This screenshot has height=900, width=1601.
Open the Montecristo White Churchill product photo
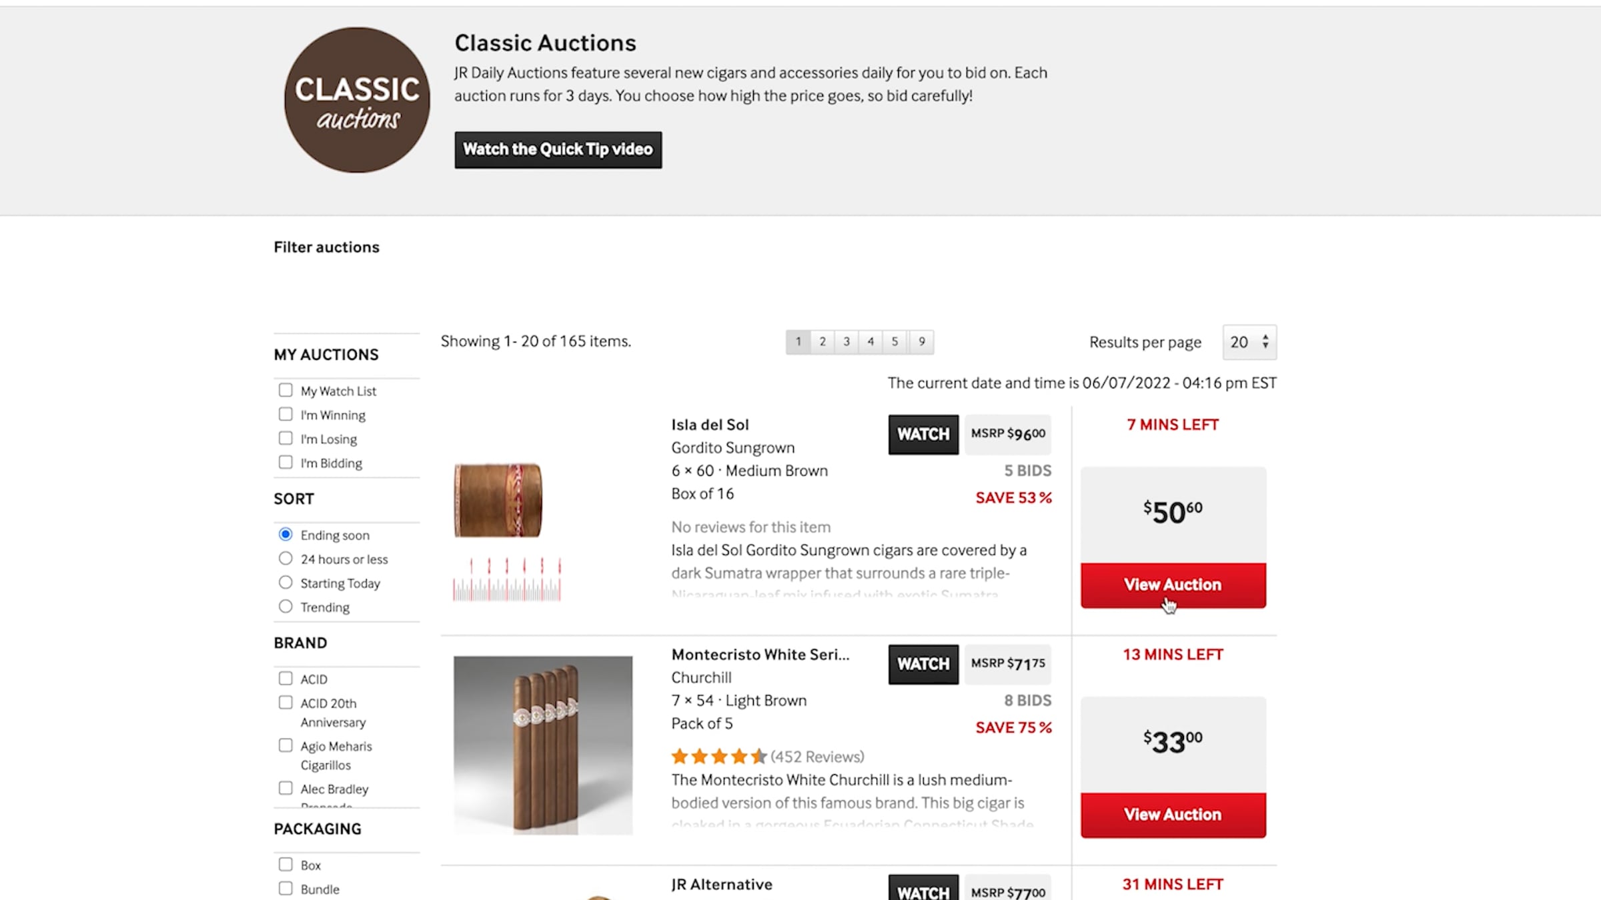coord(543,745)
